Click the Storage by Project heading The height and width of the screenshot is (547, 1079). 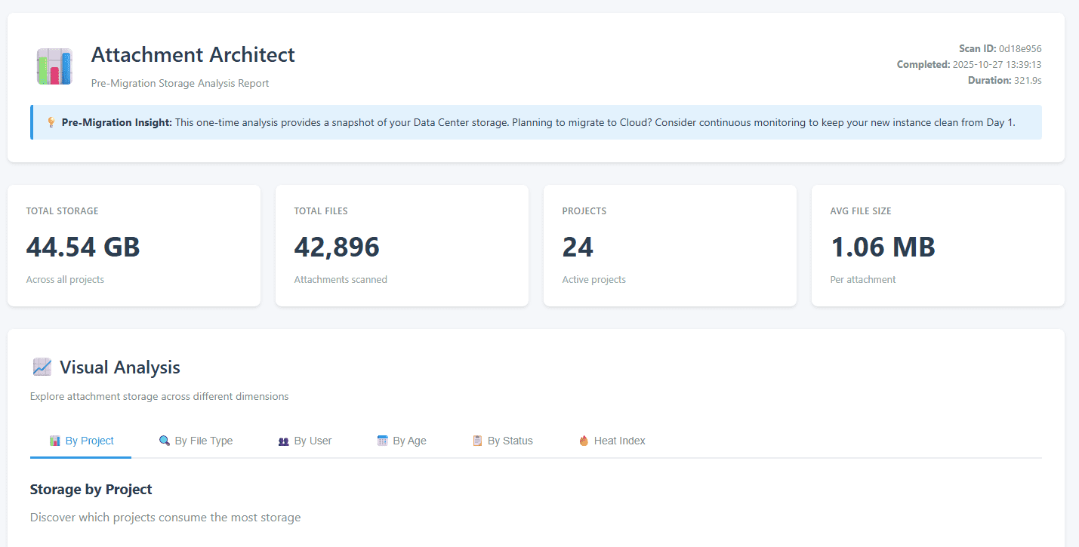point(91,490)
